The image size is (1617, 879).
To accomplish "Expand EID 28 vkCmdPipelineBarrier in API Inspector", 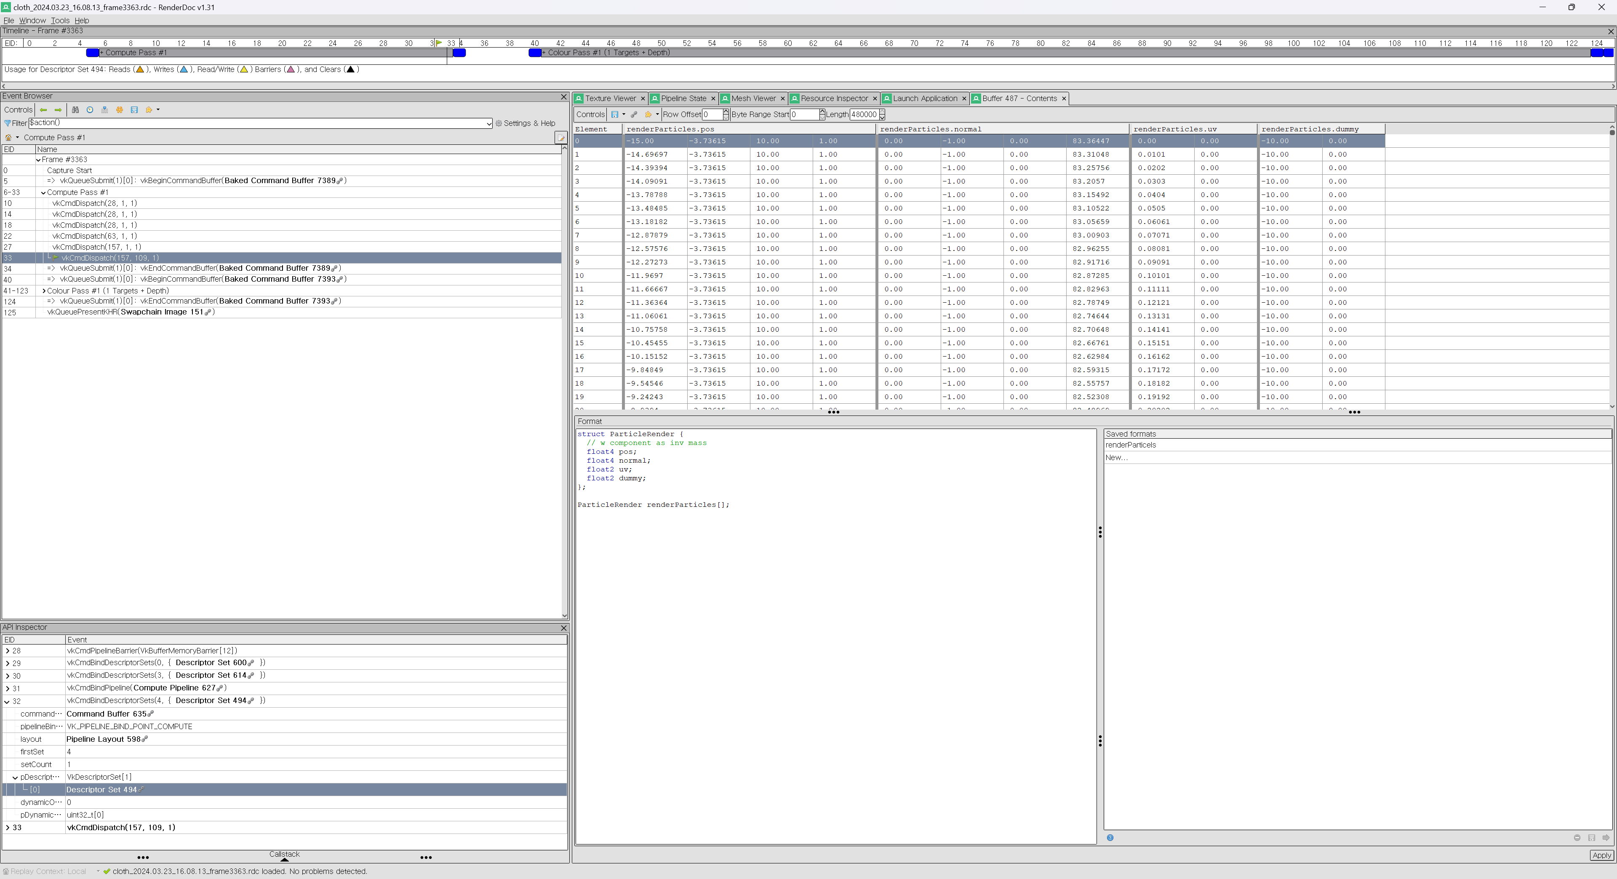I will click(x=8, y=651).
